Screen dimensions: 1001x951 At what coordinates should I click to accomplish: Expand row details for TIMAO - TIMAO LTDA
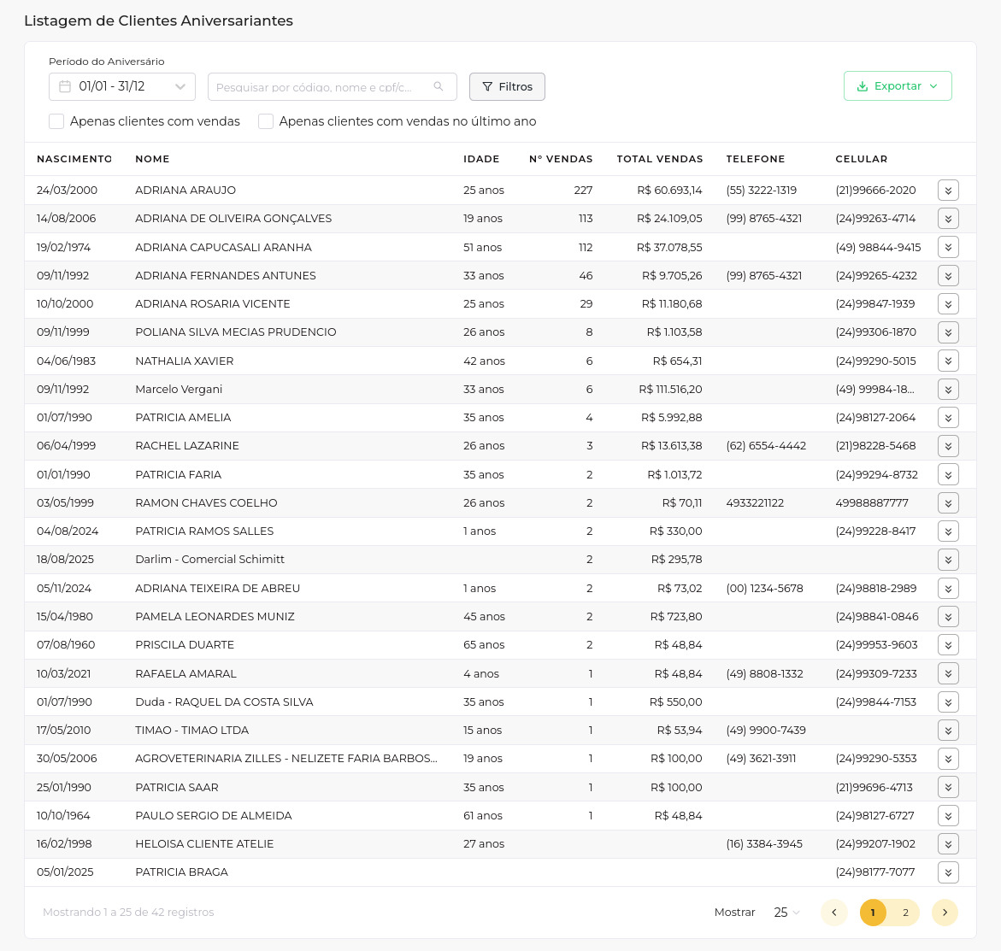click(947, 731)
